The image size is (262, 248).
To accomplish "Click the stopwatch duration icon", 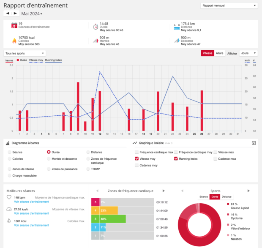I will tap(96, 27).
